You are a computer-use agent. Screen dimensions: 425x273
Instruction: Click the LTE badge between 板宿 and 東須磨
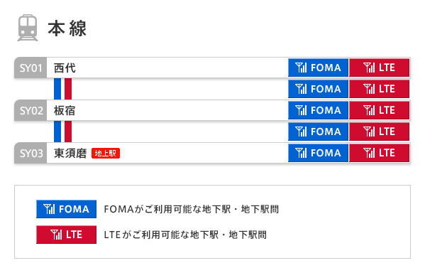379,132
